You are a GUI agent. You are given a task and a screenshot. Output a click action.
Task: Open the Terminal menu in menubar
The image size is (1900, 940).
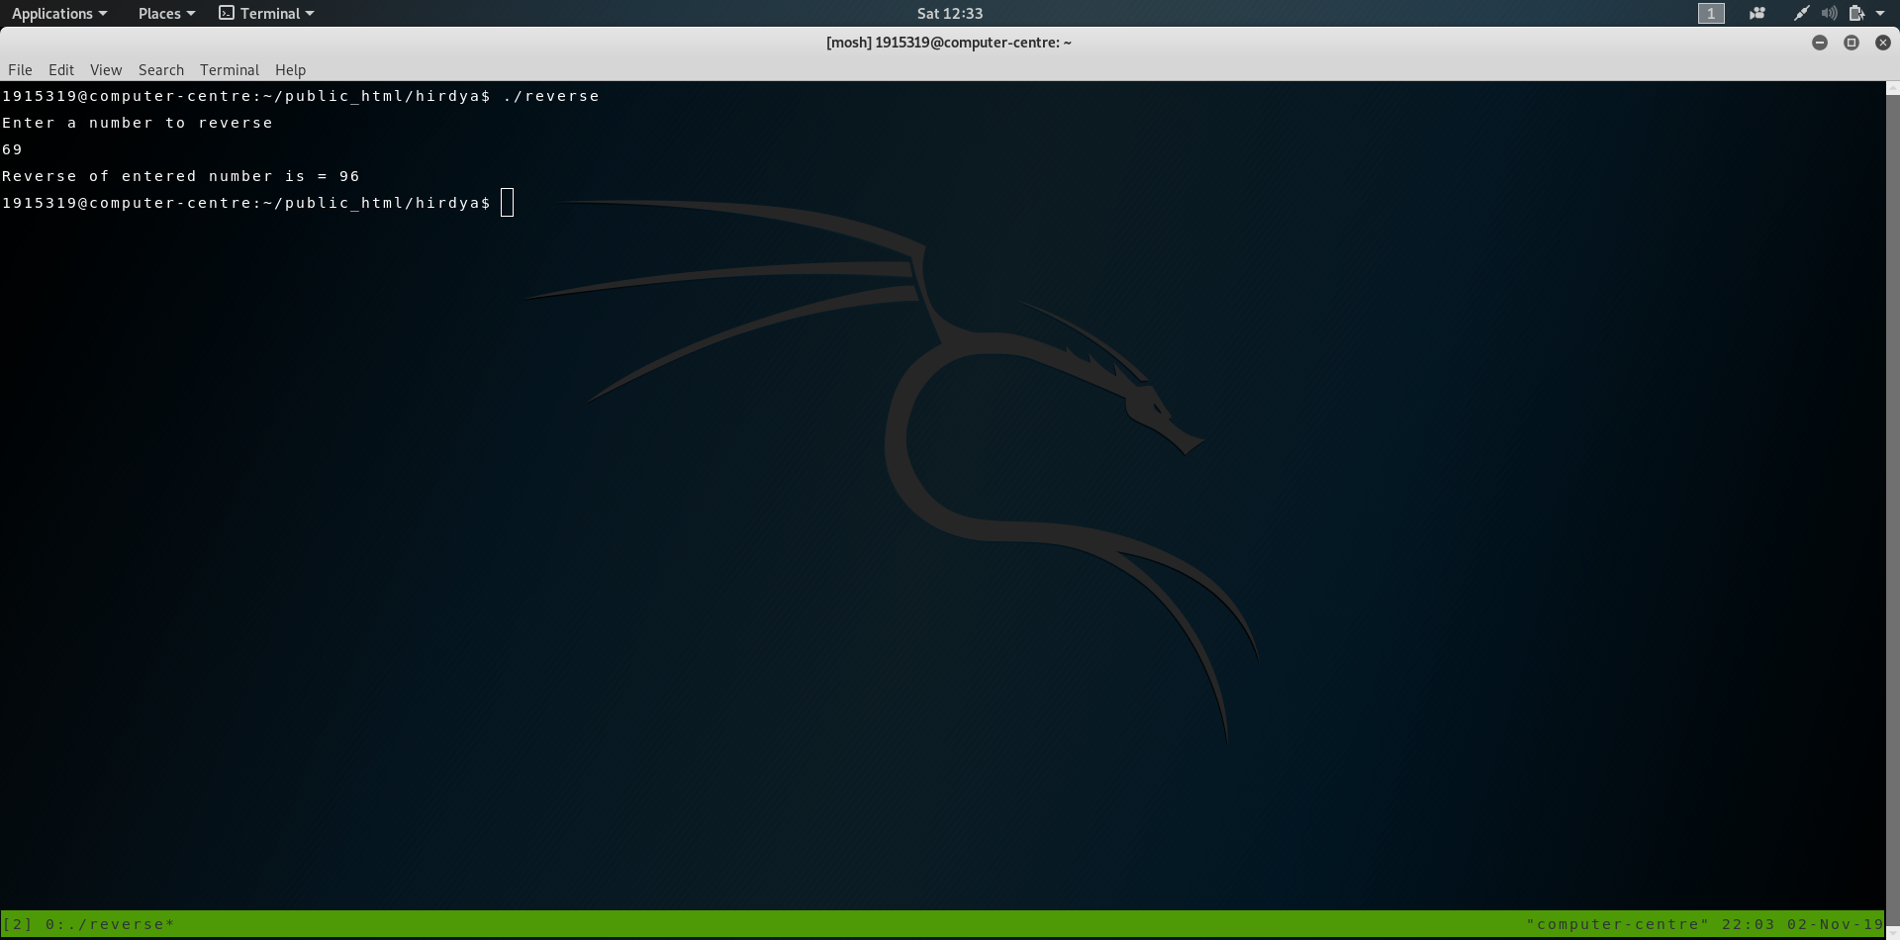(230, 69)
